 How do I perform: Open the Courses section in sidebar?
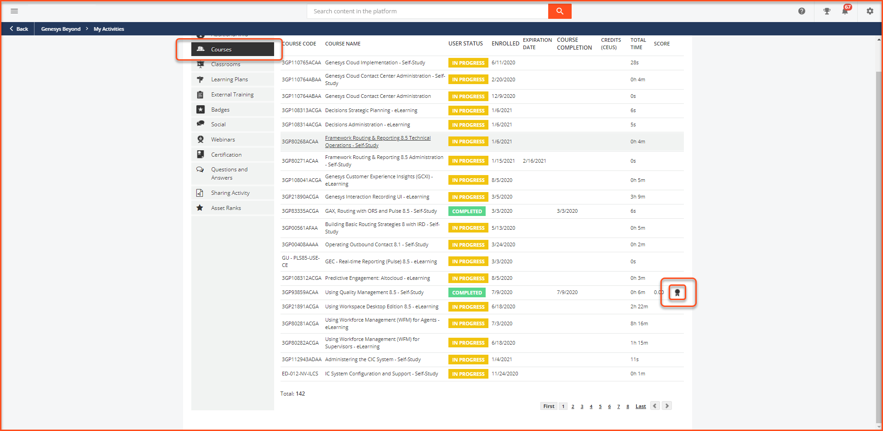(x=221, y=49)
